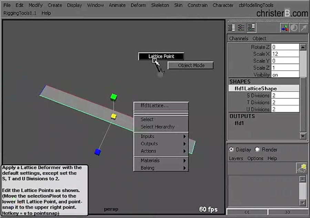This screenshot has height=218, width=310.
Task: Open the Channels menu
Action: coord(239,39)
